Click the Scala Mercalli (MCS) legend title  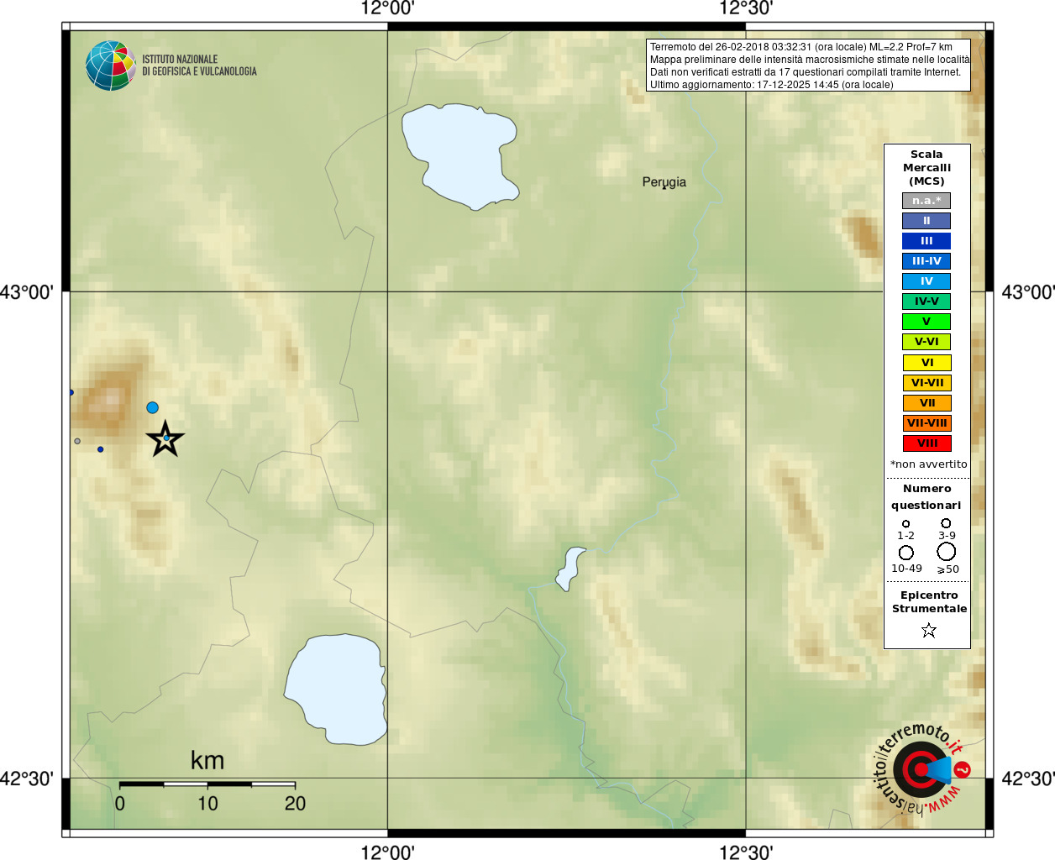[x=927, y=168]
